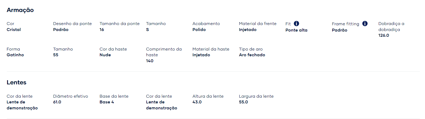
Task: Select the Gatinho shape value
Action: coord(15,55)
